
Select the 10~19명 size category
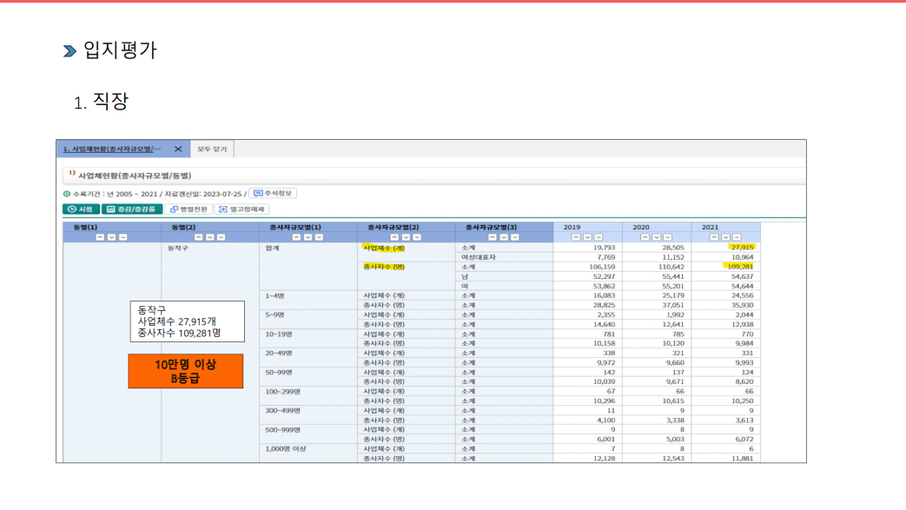(x=279, y=334)
